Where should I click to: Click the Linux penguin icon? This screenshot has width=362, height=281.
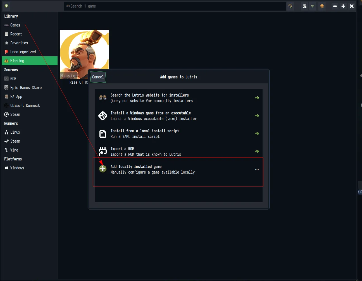[x=6, y=132]
